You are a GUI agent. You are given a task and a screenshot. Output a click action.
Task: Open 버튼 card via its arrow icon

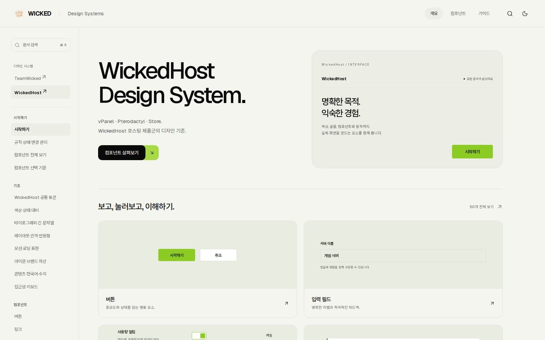286,303
